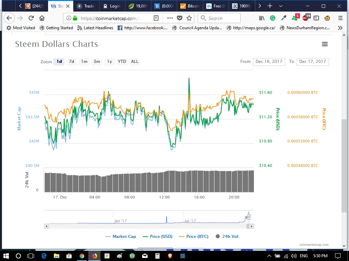Viewport: 349px width, 261px height.
Task: Open NewsDurhamRegion bookmark
Action: [x=305, y=28]
